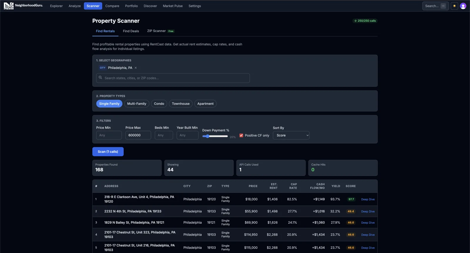Viewport: 470px width, 253px height.
Task: Open Deep Dive for 1829 N Bailey St
Action: point(368,223)
